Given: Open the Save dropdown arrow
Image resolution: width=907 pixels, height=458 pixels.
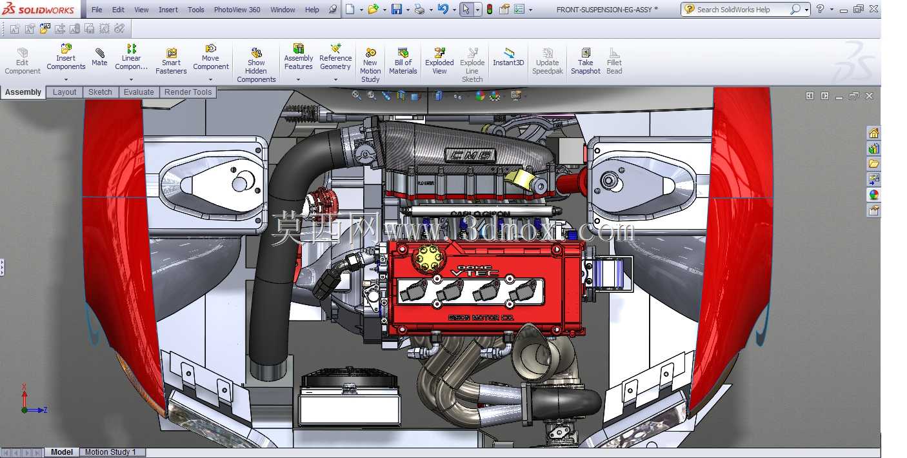Looking at the screenshot, I should (408, 10).
